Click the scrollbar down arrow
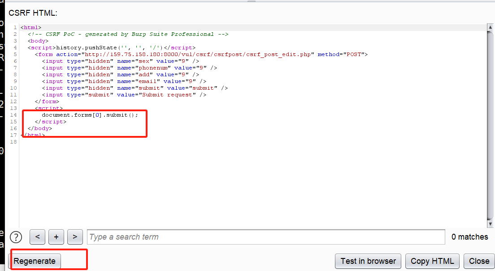This screenshot has width=495, height=271. 490,224
